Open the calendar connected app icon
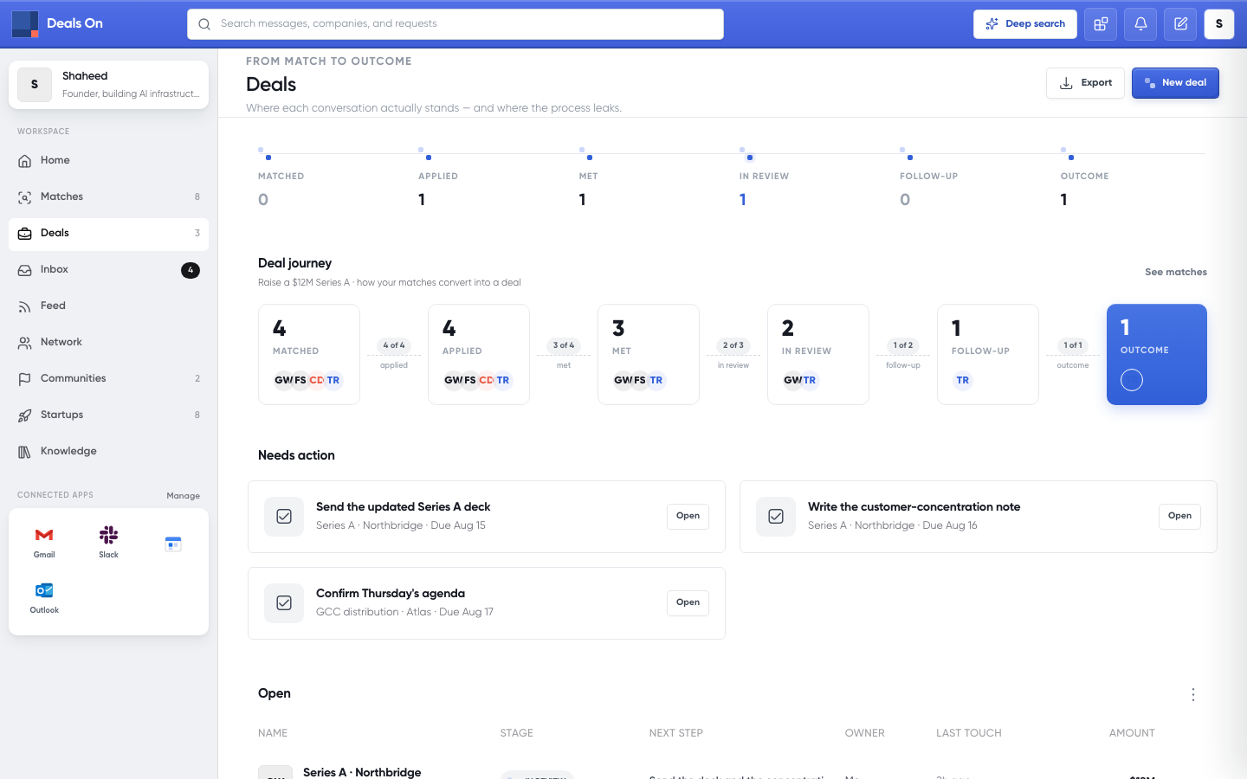The width and height of the screenshot is (1247, 779). (x=173, y=544)
